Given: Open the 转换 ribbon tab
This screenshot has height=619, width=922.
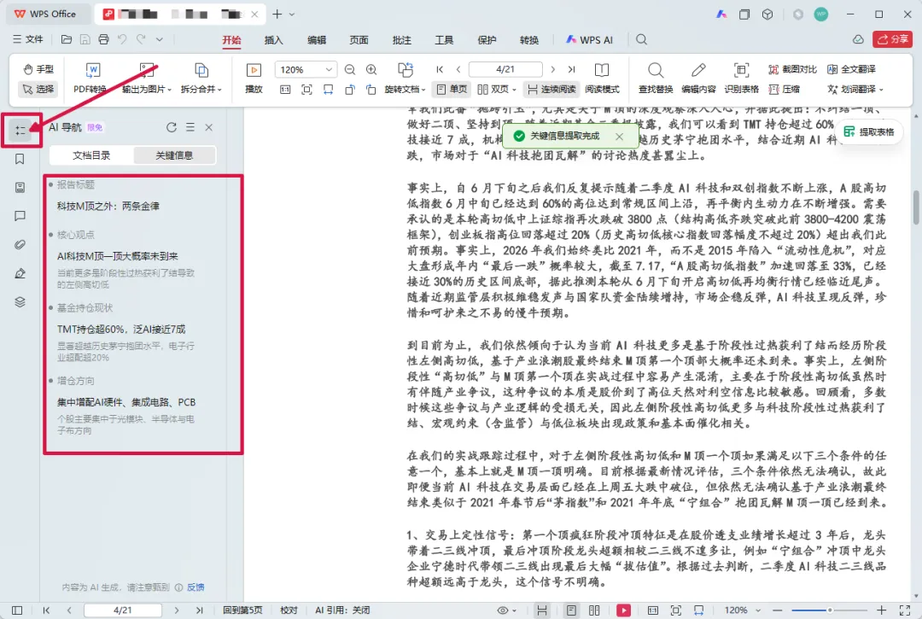Looking at the screenshot, I should (529, 40).
